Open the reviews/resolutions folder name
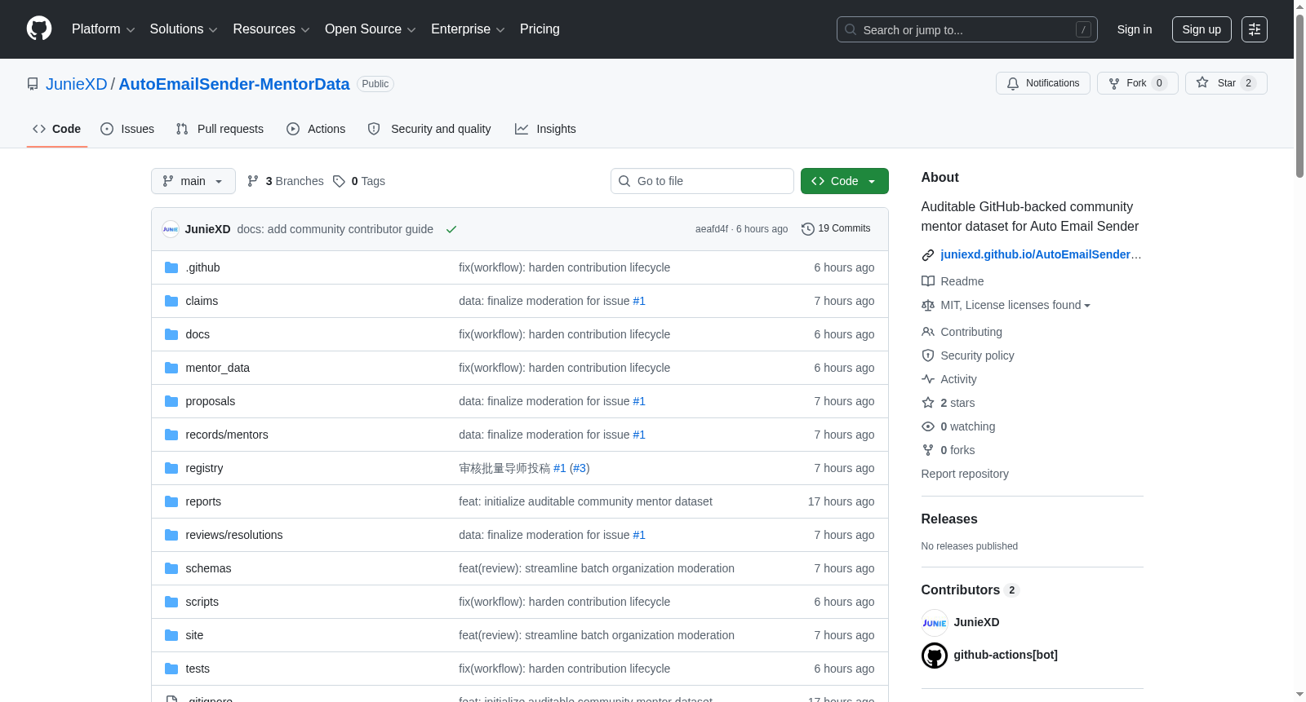Image resolution: width=1306 pixels, height=702 pixels. [x=234, y=535]
